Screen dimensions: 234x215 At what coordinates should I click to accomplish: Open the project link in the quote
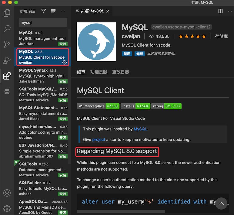coord(99,139)
